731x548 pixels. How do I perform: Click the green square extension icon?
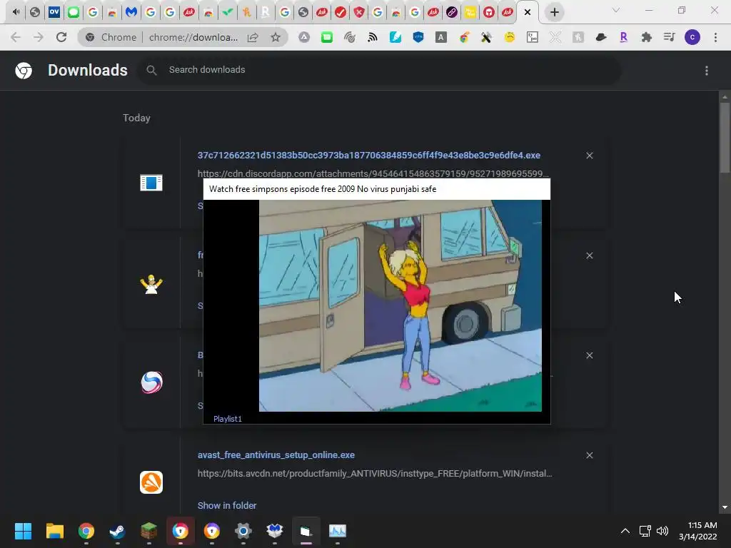point(327,37)
